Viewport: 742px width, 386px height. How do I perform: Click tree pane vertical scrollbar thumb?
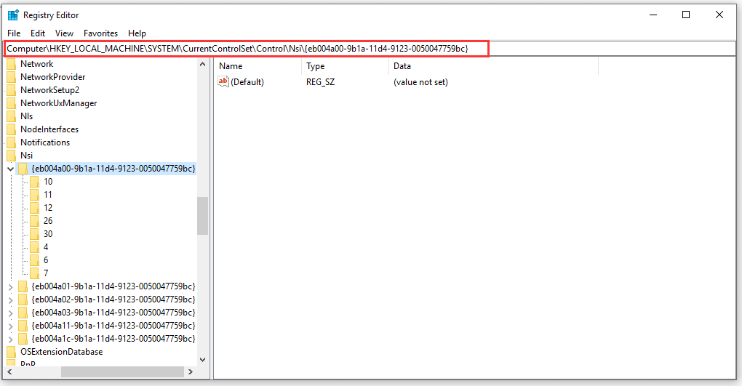[x=202, y=216]
